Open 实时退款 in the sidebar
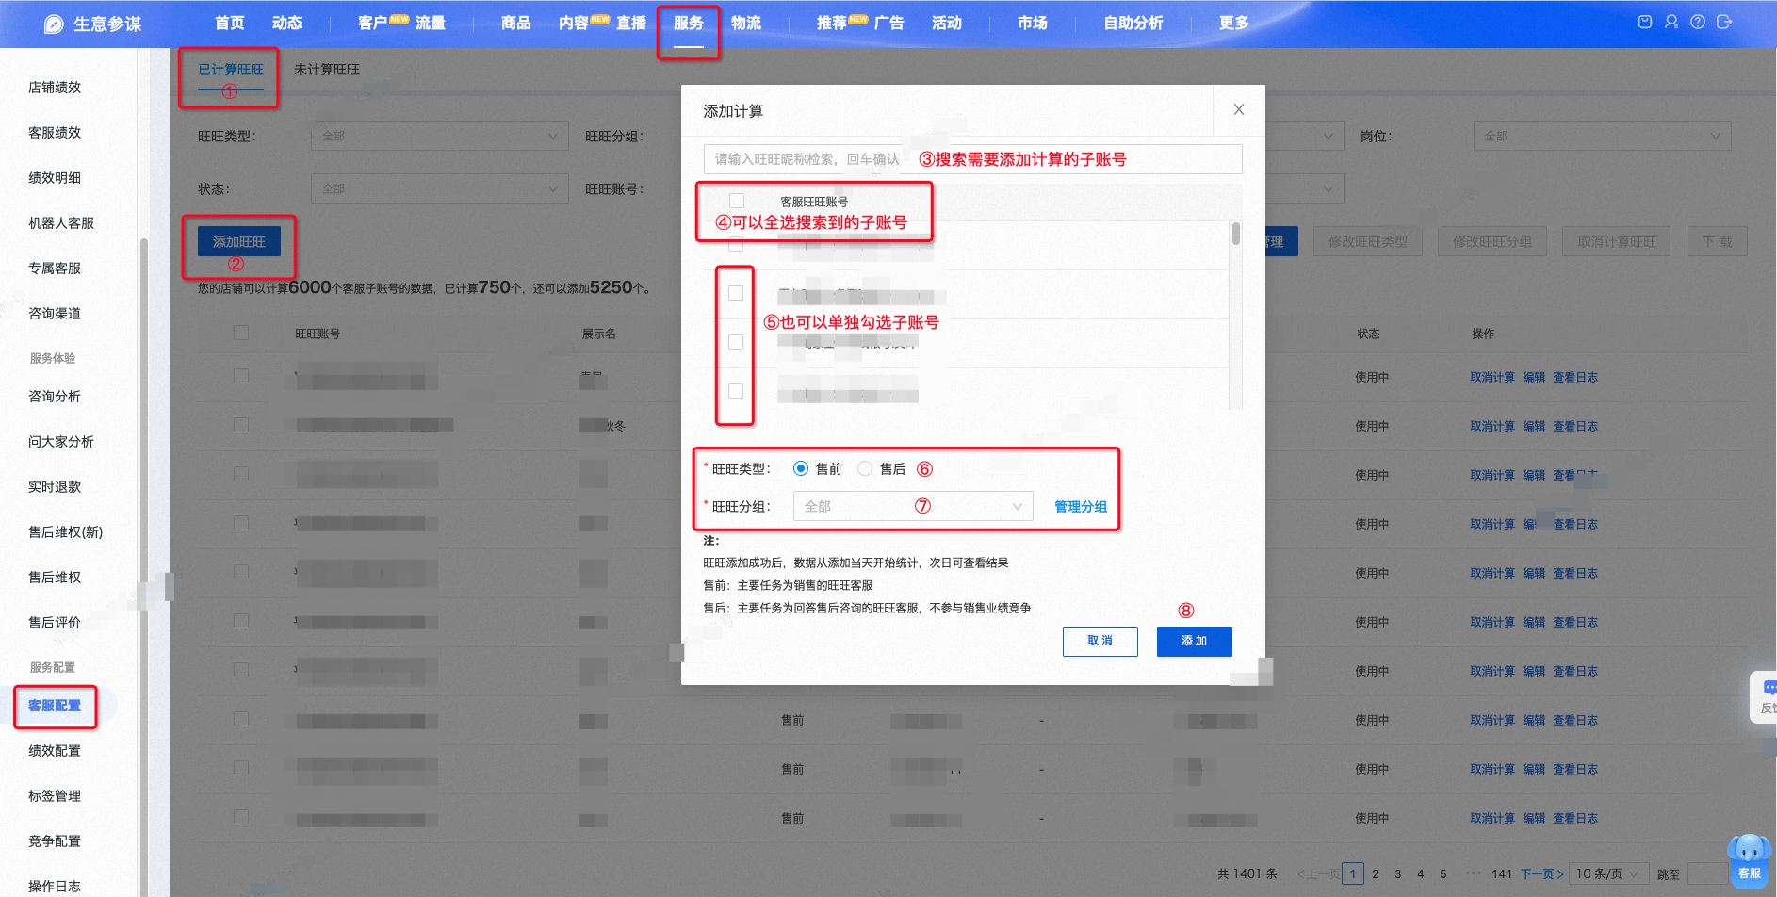Screen dimensions: 1777x897 55,486
